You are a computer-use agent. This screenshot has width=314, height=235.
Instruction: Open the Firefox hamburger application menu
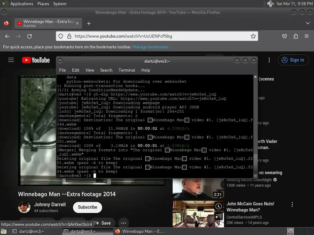pyautogui.click(x=307, y=36)
